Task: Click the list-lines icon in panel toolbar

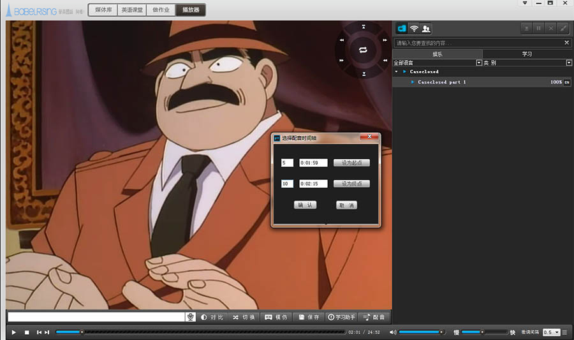Action: coord(526,28)
